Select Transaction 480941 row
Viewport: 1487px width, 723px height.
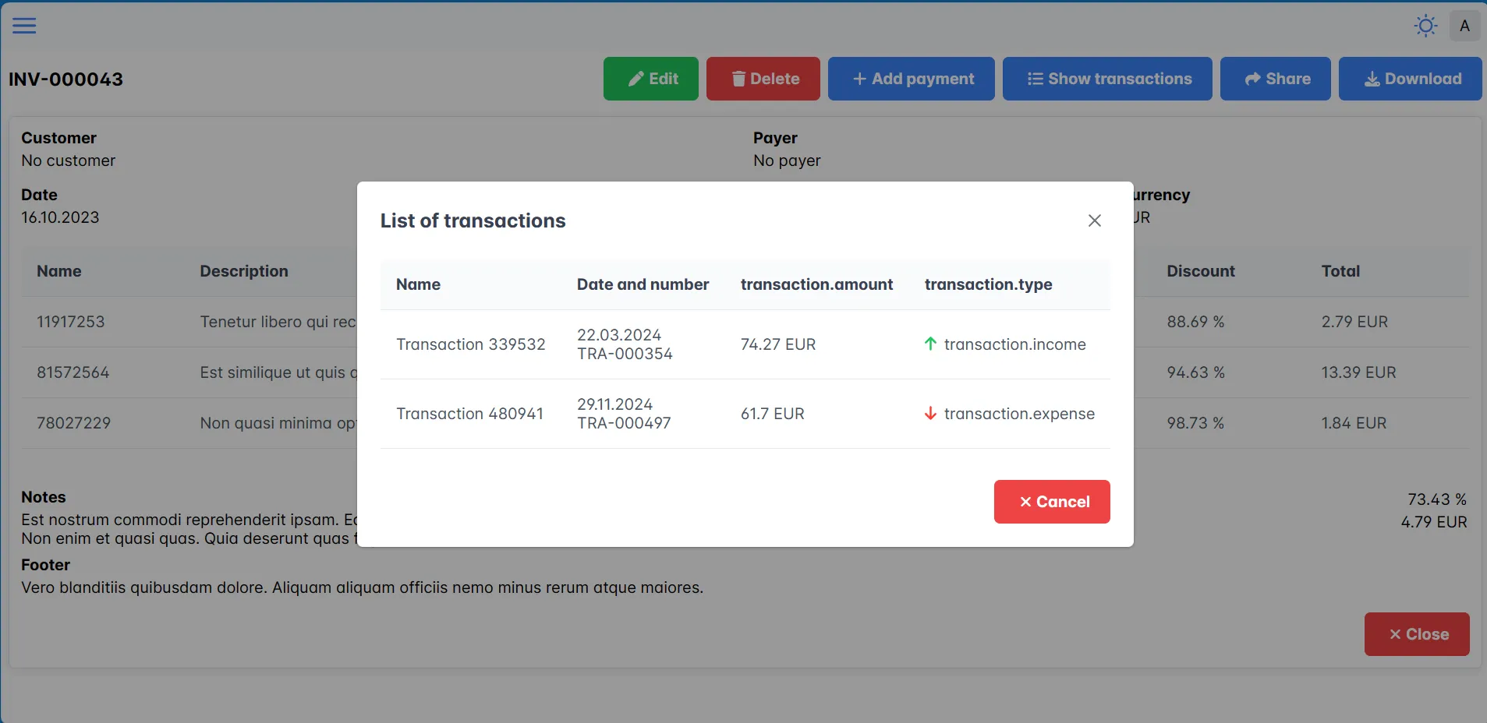point(469,414)
